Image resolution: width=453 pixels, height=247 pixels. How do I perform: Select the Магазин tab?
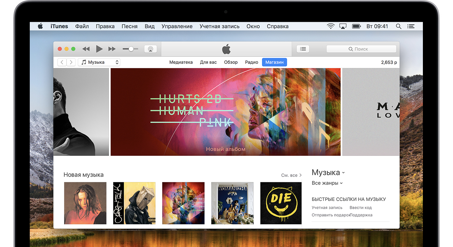274,62
